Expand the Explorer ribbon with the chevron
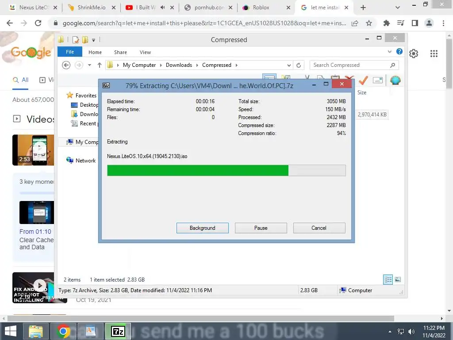This screenshot has height=340, width=453. 389,52
